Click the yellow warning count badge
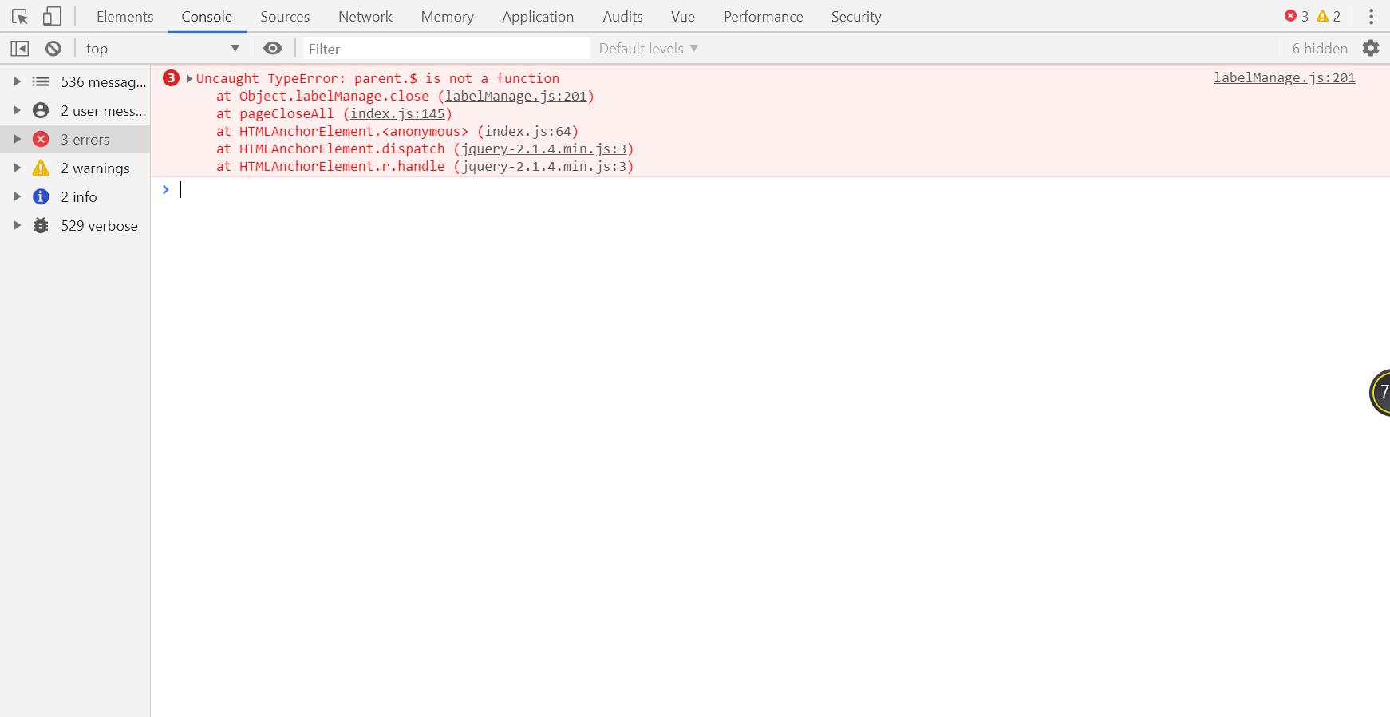Image resolution: width=1390 pixels, height=717 pixels. [1329, 16]
